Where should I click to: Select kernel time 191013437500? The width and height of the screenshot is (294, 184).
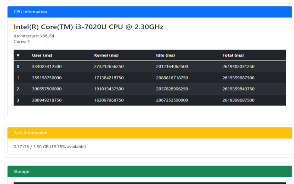109,89
